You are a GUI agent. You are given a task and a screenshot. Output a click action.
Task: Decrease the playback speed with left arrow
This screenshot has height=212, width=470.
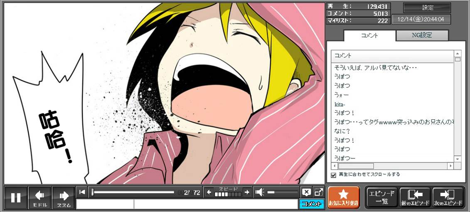[x=209, y=192]
